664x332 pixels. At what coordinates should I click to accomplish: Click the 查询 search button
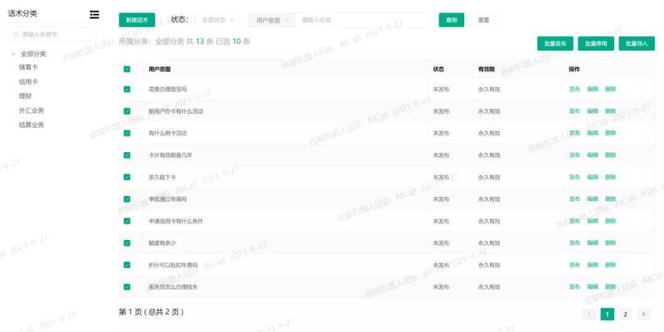[451, 20]
